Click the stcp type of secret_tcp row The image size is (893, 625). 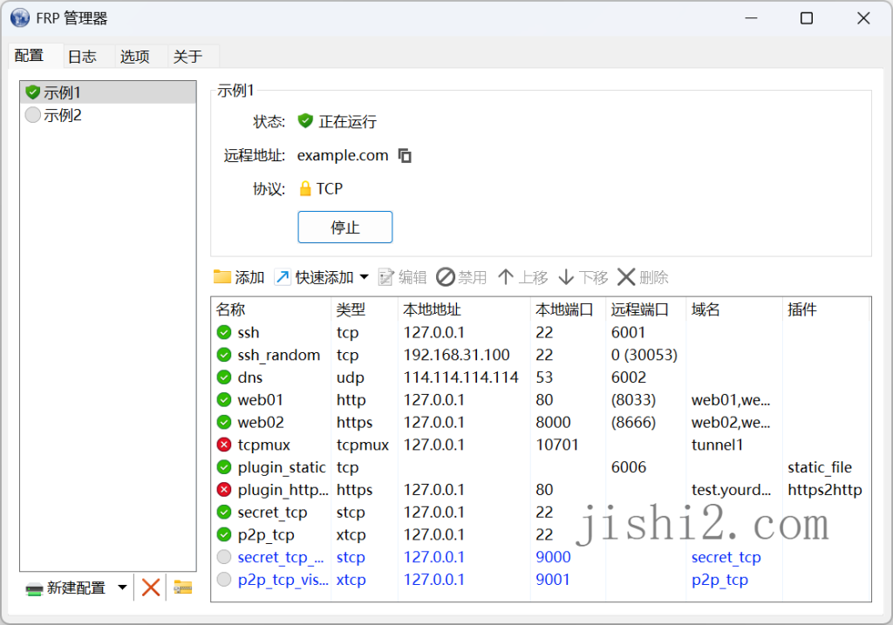click(x=351, y=513)
